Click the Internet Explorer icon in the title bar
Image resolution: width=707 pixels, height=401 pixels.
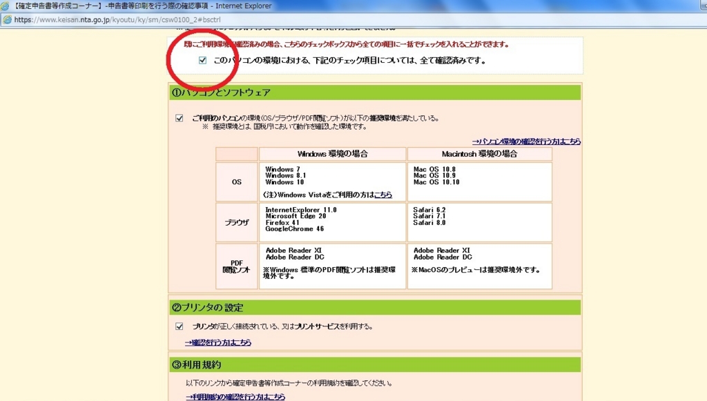click(x=6, y=6)
